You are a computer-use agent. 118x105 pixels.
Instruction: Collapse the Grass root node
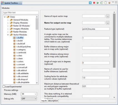tap(5, 17)
